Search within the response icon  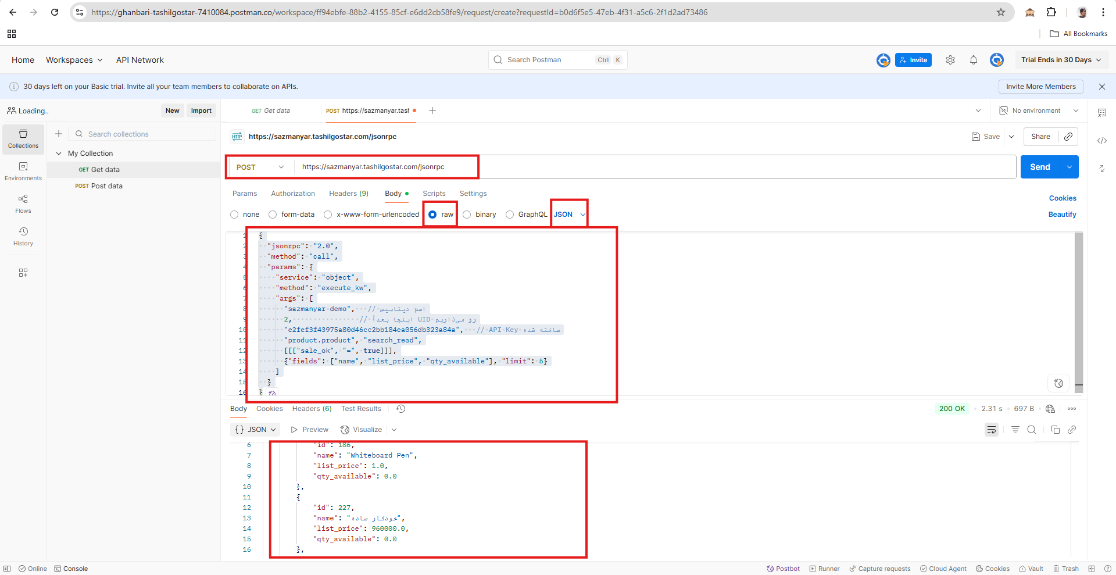point(1031,430)
